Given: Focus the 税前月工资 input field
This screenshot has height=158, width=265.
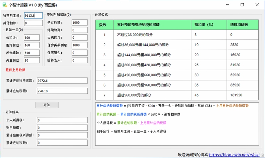Looking at the screenshot, I should pyautogui.click(x=33, y=15).
